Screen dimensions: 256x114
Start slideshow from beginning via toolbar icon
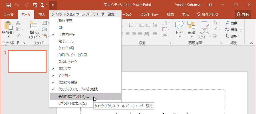(x=35, y=5)
